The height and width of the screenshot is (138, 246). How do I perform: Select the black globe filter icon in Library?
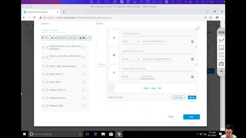coord(84,38)
